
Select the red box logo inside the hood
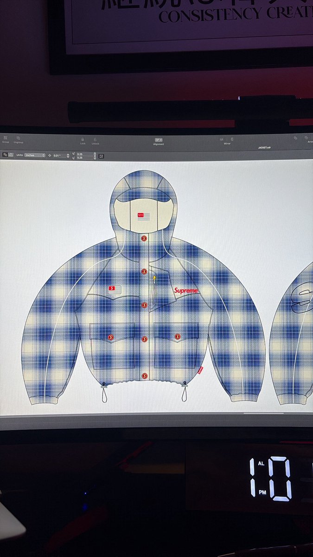pyautogui.click(x=140, y=214)
